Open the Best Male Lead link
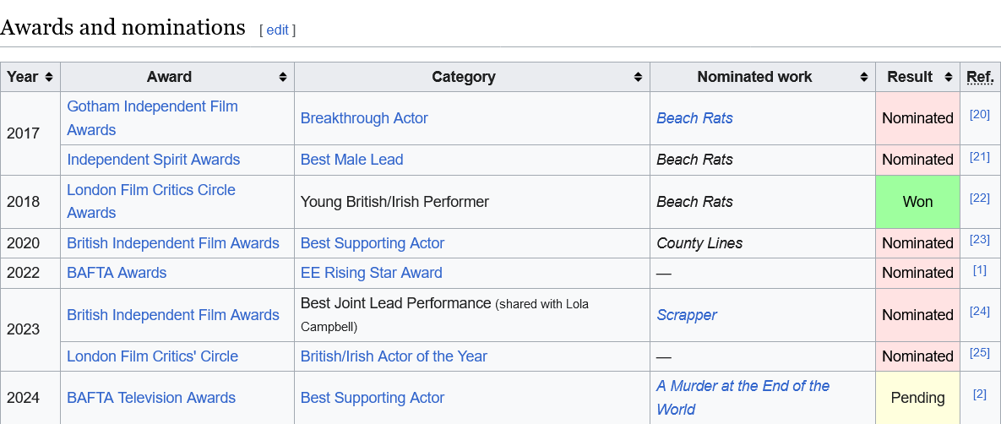Screen dimensions: 1001x424 pos(351,160)
